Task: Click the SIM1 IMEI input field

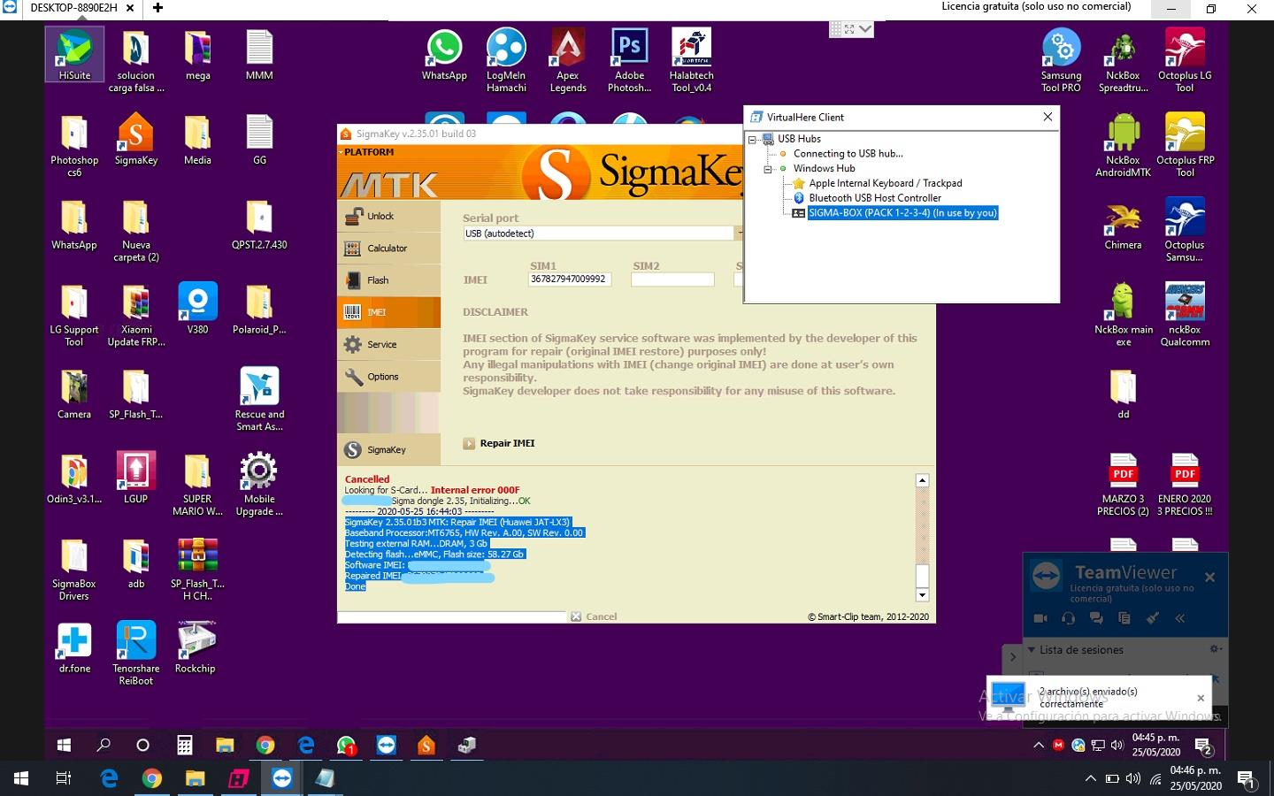Action: [570, 279]
